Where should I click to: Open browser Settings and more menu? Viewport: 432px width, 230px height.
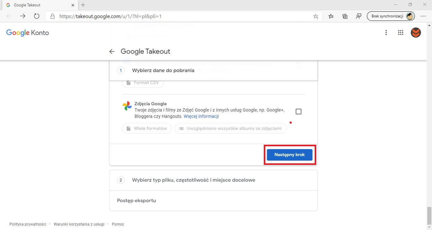pyautogui.click(x=423, y=16)
